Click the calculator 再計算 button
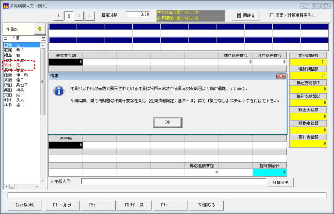Screen dimensions: 334x214 click(245, 16)
